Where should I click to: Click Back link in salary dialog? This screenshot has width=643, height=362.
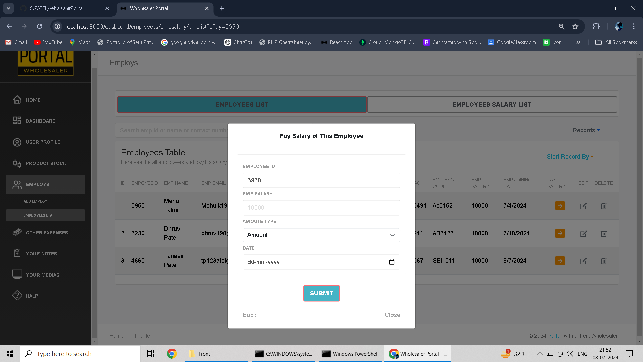249,315
